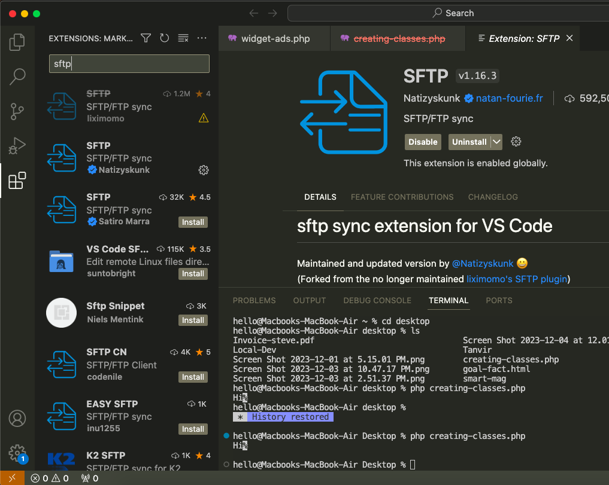The height and width of the screenshot is (485, 609).
Task: Switch to the OUTPUT panel tab
Action: click(310, 300)
